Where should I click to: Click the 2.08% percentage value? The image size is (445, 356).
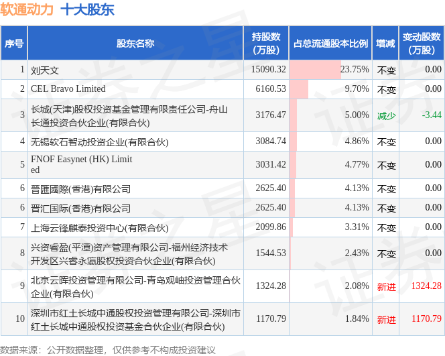[x=357, y=286]
